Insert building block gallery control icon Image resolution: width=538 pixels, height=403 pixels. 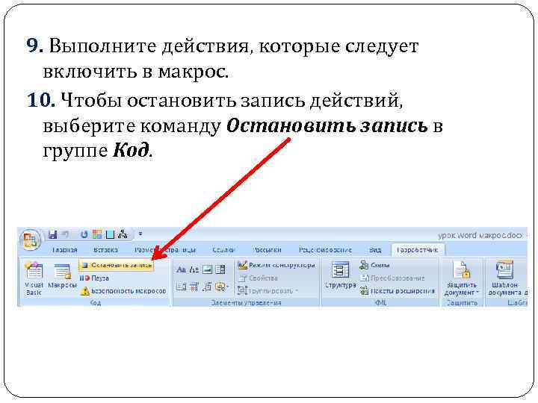[207, 287]
